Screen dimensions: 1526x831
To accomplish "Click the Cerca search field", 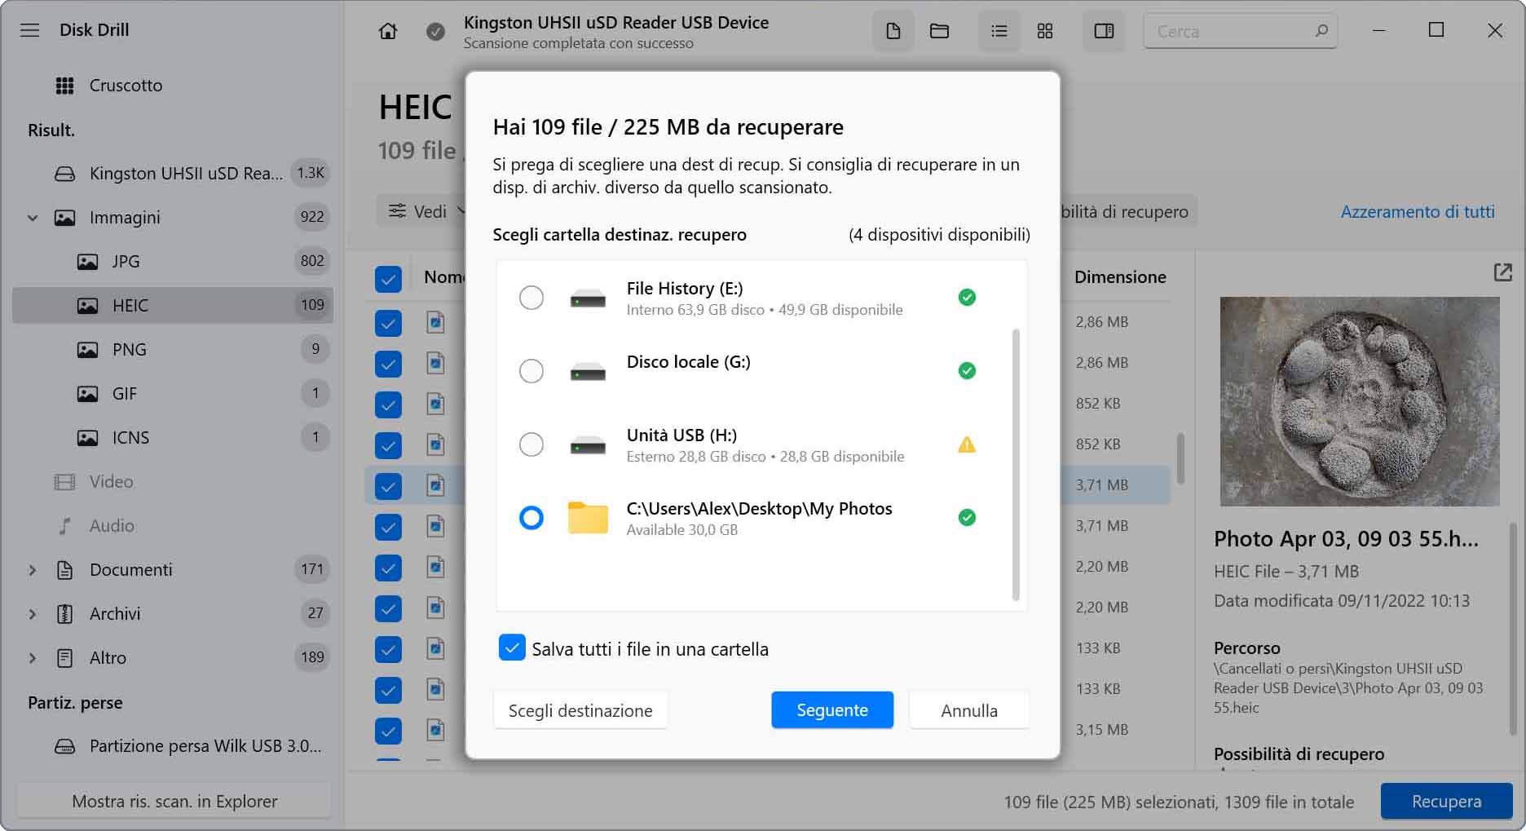I will 1240,31.
